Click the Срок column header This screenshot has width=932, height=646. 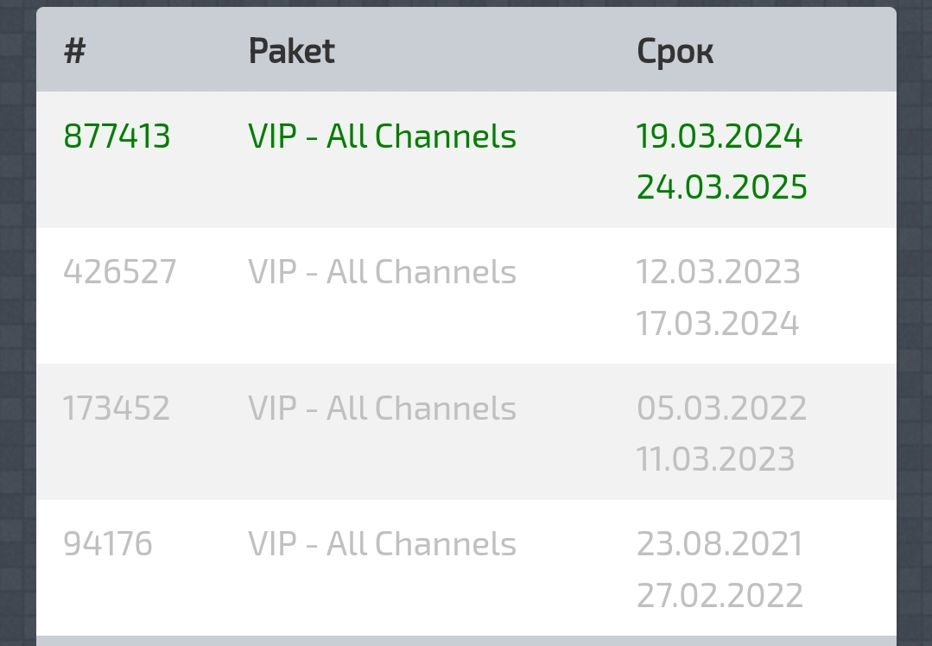(675, 52)
